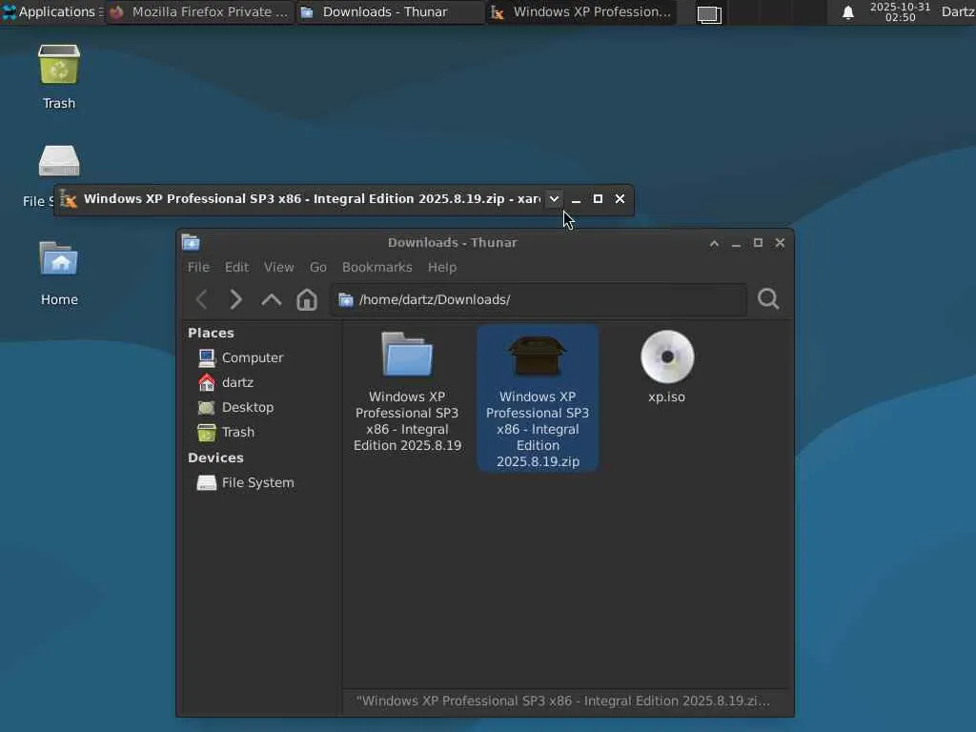The height and width of the screenshot is (732, 976).
Task: Click the search magnifier in Thunar
Action: click(x=768, y=298)
